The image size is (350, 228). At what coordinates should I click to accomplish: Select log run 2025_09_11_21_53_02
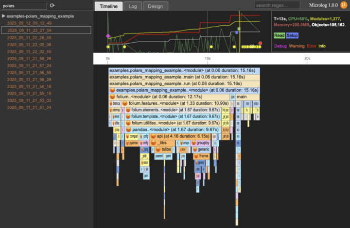pyautogui.click(x=29, y=100)
